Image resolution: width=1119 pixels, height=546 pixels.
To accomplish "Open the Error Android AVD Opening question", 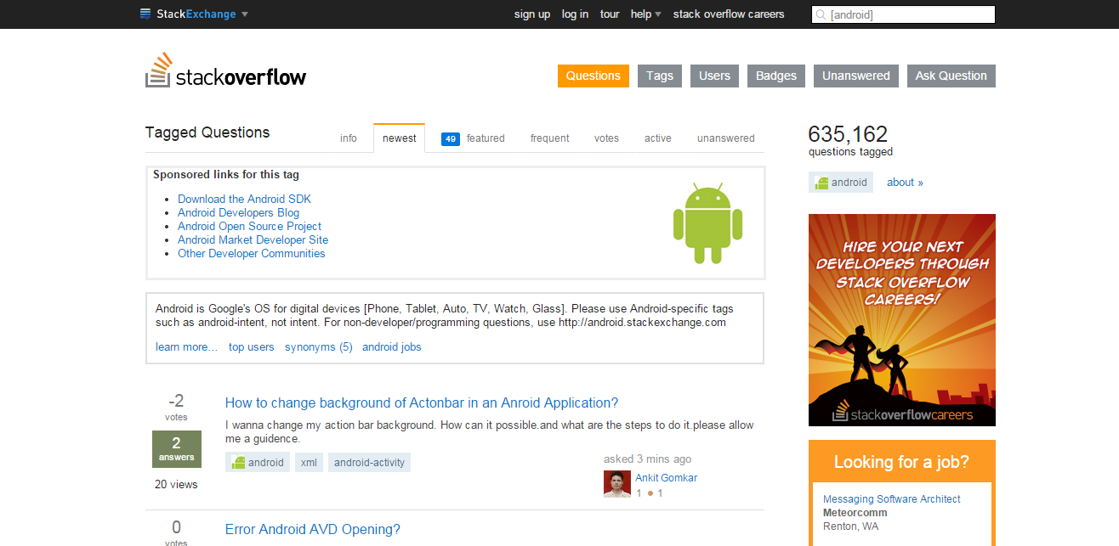I will pyautogui.click(x=313, y=529).
